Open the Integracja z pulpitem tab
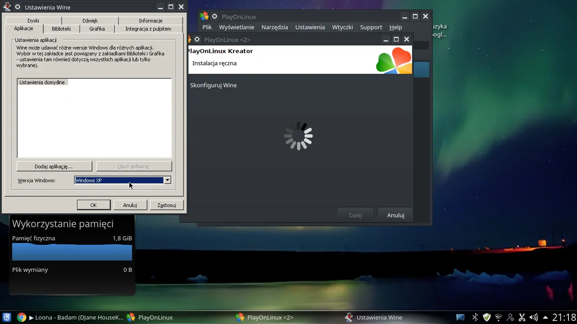Screen dimensions: 577x324 (148, 29)
